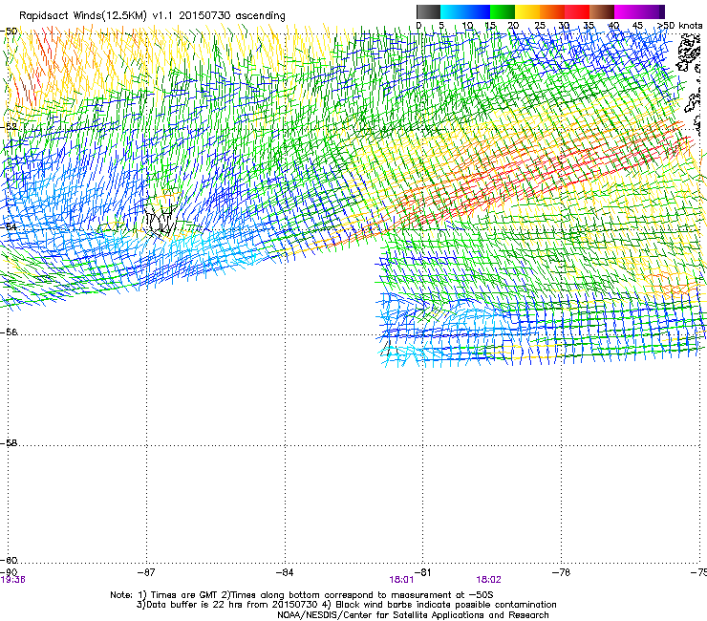This screenshot has width=707, height=621.
Task: Select the orange 25–30 knots legend segment
Action: 552,11
